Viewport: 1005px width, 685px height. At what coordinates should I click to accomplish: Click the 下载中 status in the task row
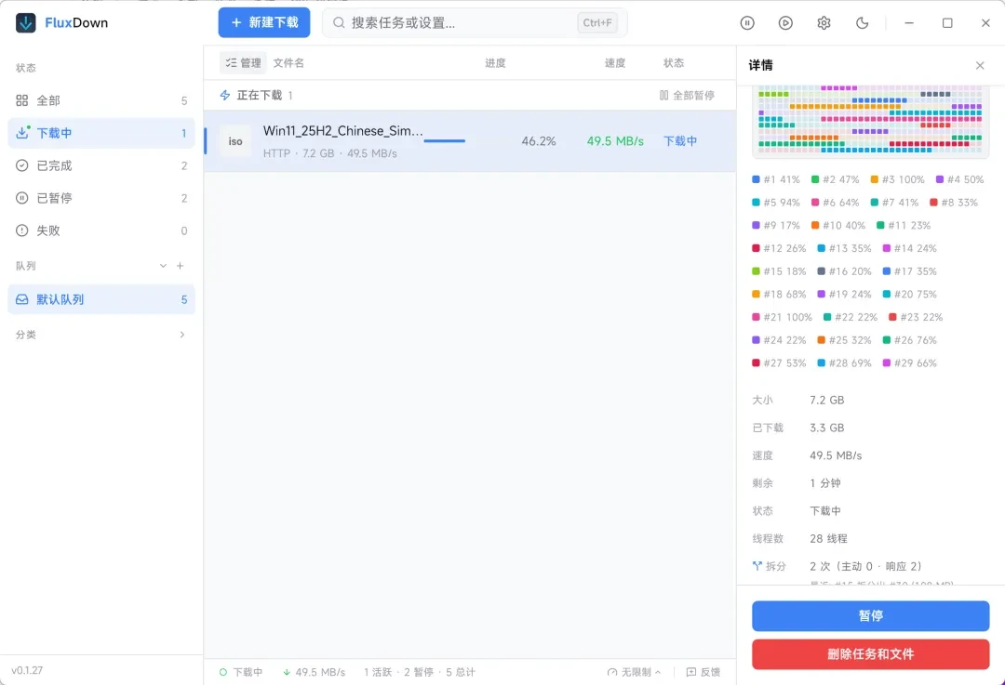[680, 141]
